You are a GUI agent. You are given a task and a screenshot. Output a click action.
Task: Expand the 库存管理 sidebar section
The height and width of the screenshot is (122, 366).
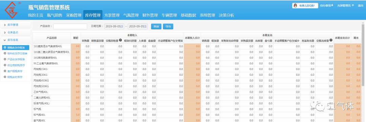(16, 25)
